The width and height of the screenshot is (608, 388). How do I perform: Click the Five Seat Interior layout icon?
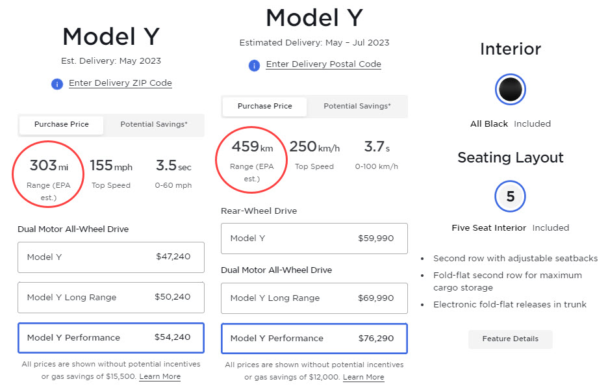pyautogui.click(x=510, y=196)
